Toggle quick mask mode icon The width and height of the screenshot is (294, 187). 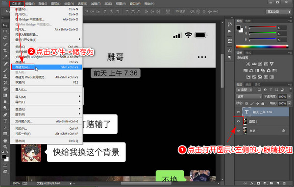point(5,165)
